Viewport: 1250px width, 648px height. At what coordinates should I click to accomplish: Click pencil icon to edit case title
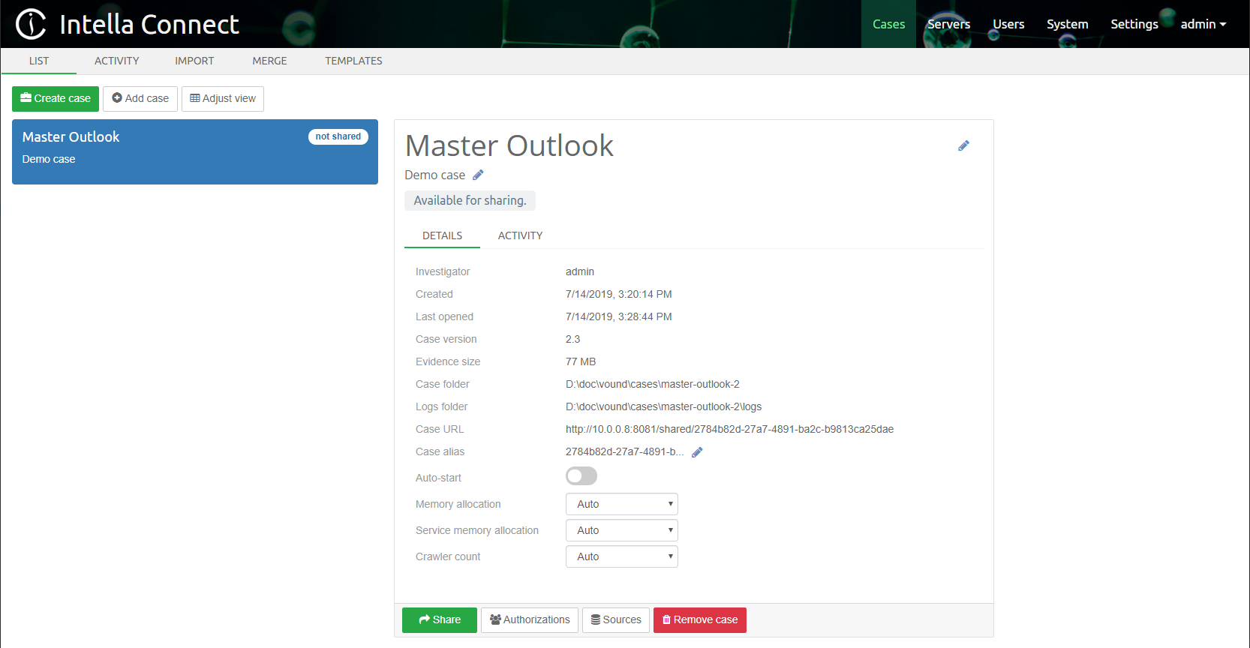963,145
